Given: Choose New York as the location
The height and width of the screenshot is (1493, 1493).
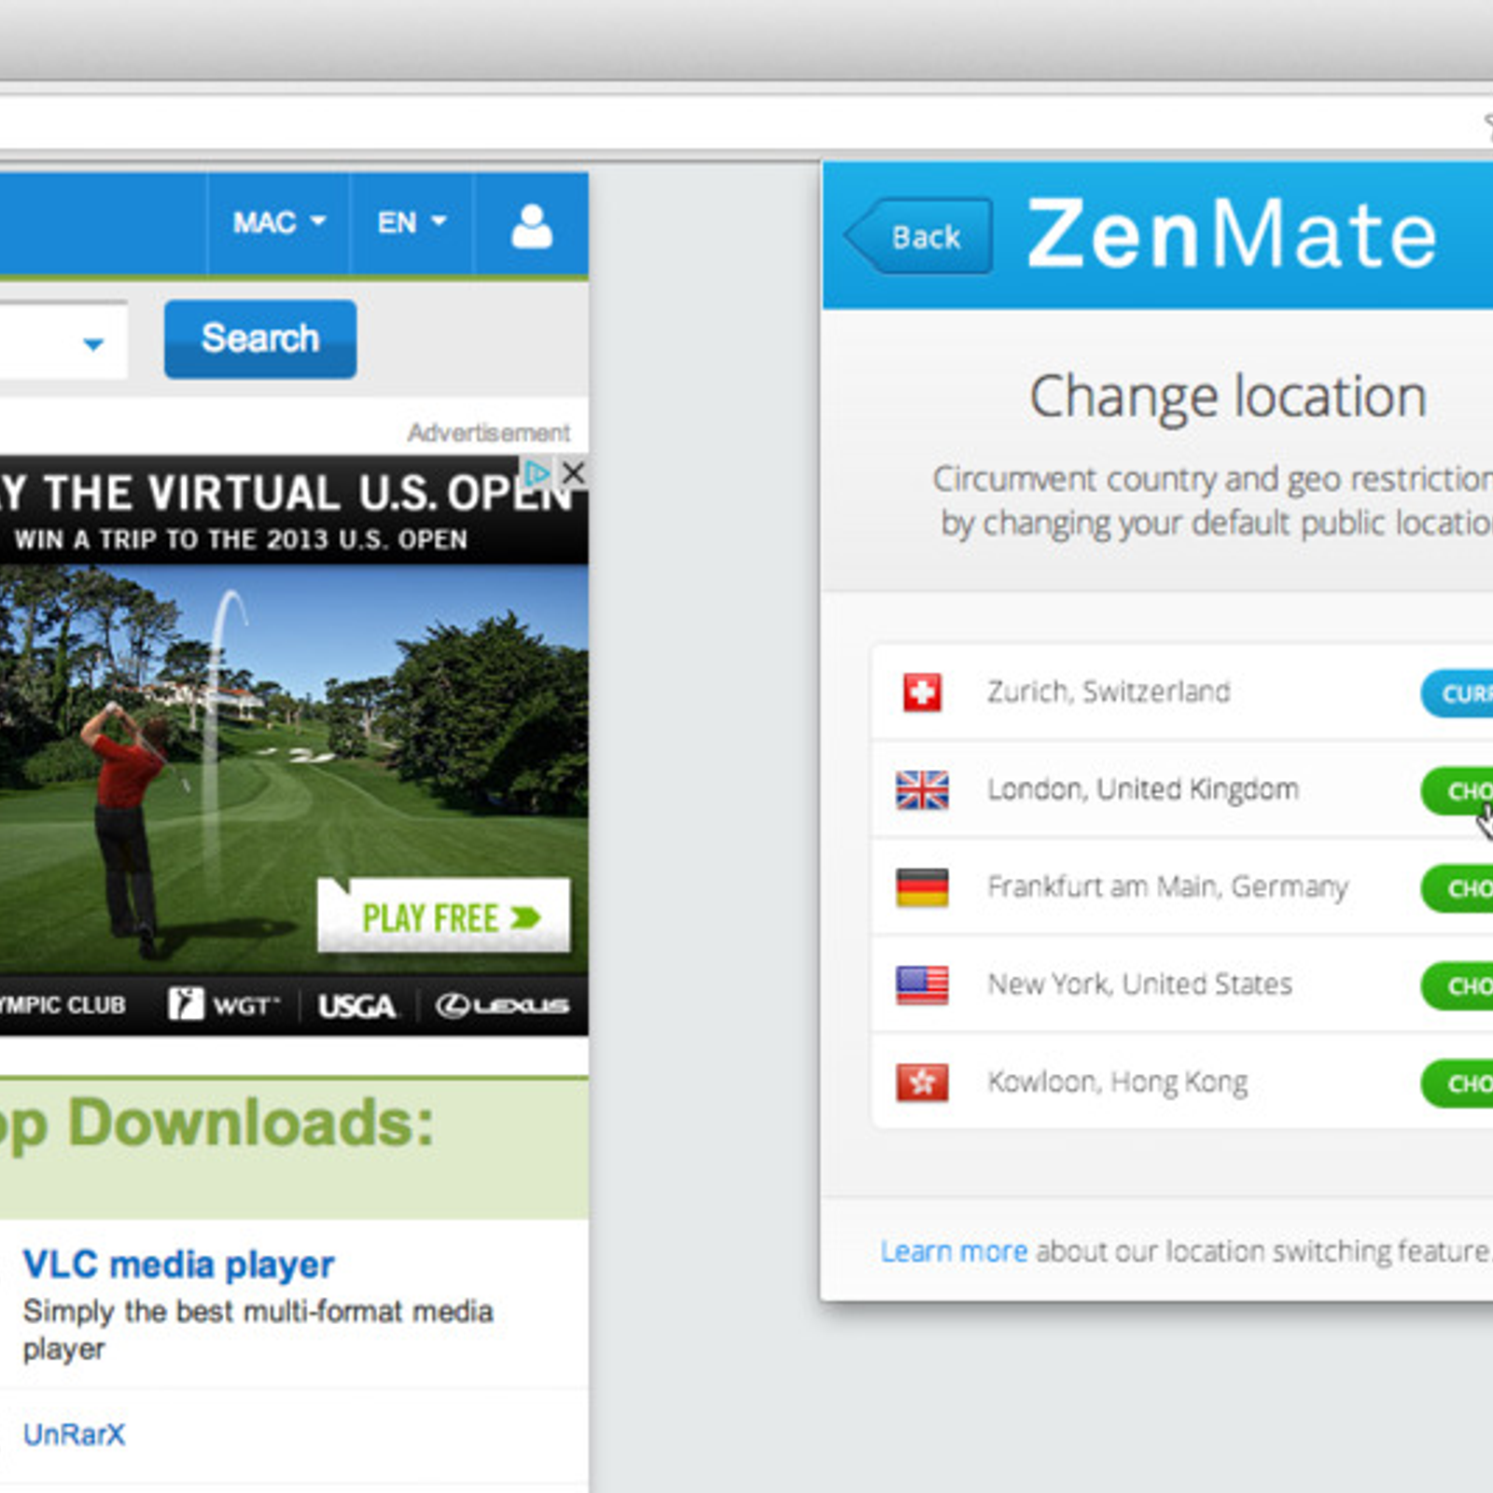Looking at the screenshot, I should pos(1457,986).
